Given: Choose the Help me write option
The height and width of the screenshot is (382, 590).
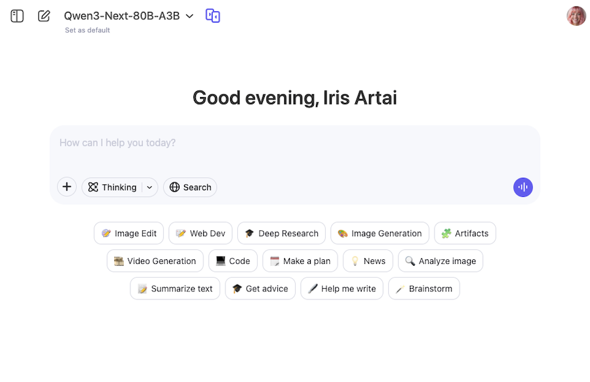Looking at the screenshot, I should 342,288.
